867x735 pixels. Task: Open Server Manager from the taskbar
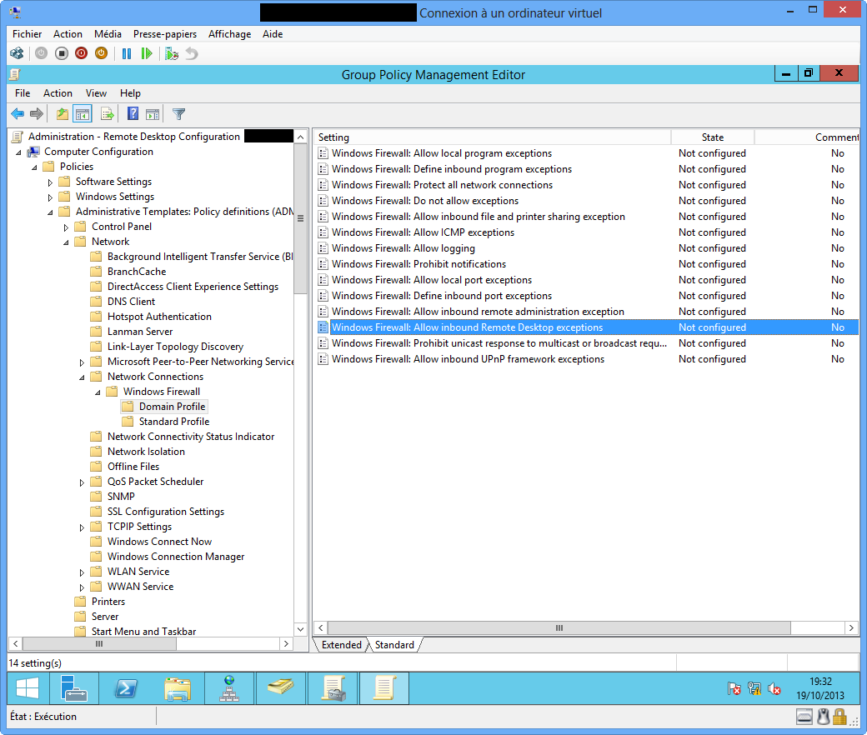(x=73, y=688)
